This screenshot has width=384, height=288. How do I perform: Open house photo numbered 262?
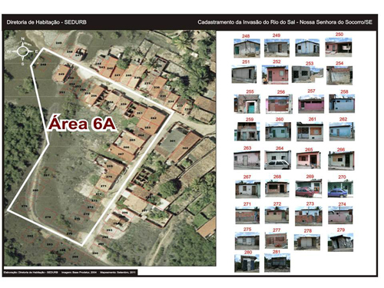point(342,131)
